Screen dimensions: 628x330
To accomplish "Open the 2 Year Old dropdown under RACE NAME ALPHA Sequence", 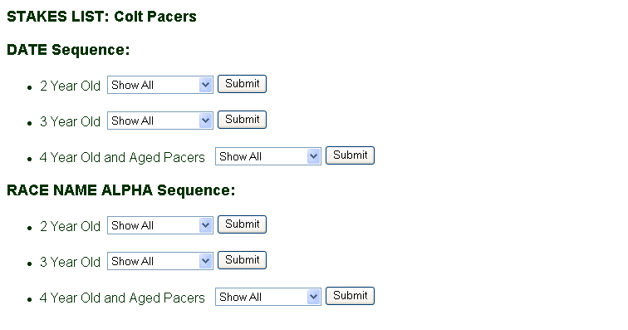I will click(159, 225).
